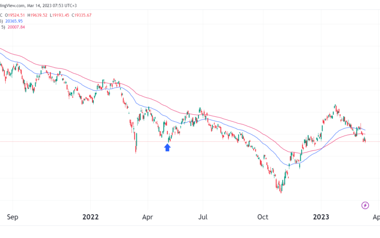
Task: Click the low value L19193.45
Action: point(59,15)
